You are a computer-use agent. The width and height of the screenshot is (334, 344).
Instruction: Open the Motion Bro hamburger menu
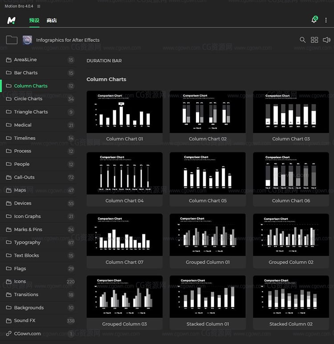pyautogui.click(x=39, y=6)
